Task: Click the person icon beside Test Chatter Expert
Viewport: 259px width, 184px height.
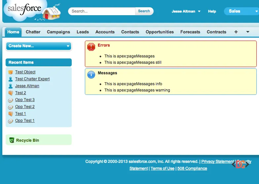Action: (x=11, y=79)
